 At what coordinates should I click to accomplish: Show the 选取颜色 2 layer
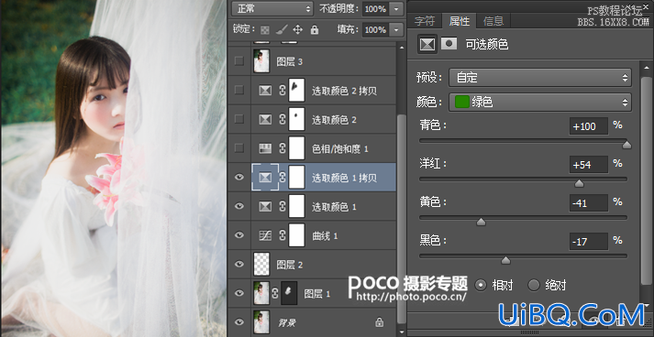click(x=239, y=119)
